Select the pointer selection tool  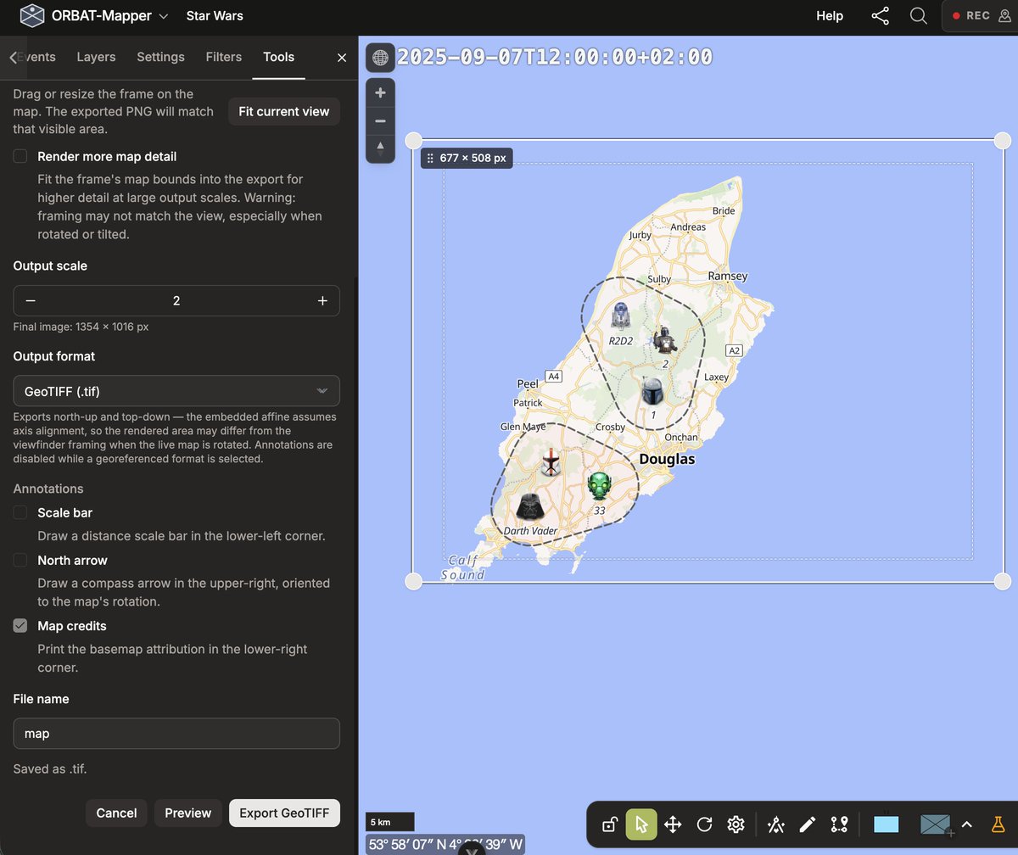(641, 824)
